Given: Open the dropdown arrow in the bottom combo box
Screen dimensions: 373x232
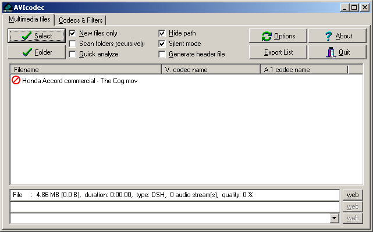Looking at the screenshot, I should pyautogui.click(x=335, y=218).
